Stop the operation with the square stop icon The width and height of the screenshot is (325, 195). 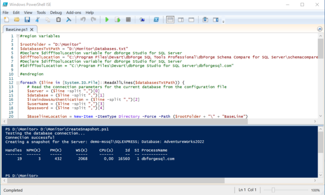[x=128, y=20]
